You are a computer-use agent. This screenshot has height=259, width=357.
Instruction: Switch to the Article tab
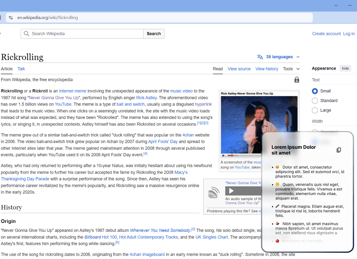coord(7,69)
